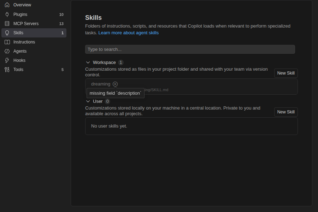Click the error icon next to dreaming
This screenshot has height=212, width=318.
pos(115,84)
